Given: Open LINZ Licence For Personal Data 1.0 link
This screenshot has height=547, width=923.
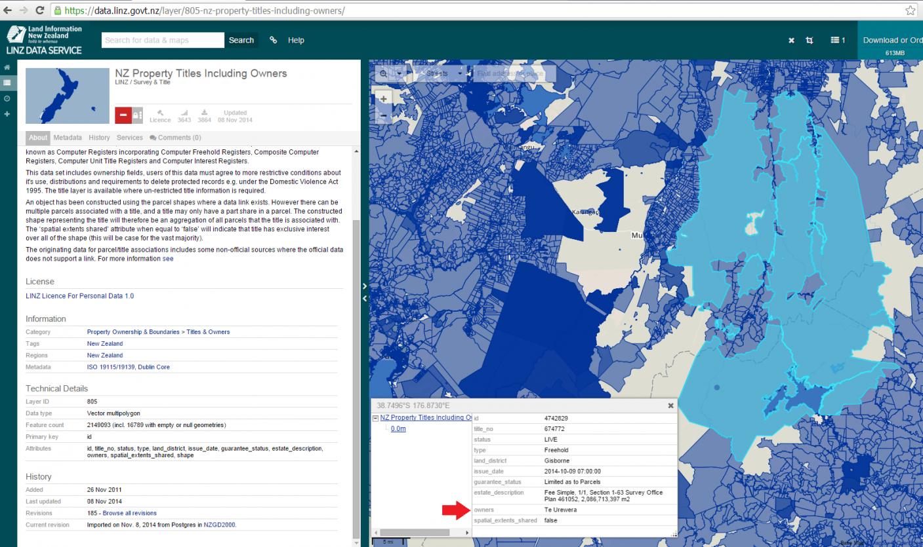Looking at the screenshot, I should point(79,296).
